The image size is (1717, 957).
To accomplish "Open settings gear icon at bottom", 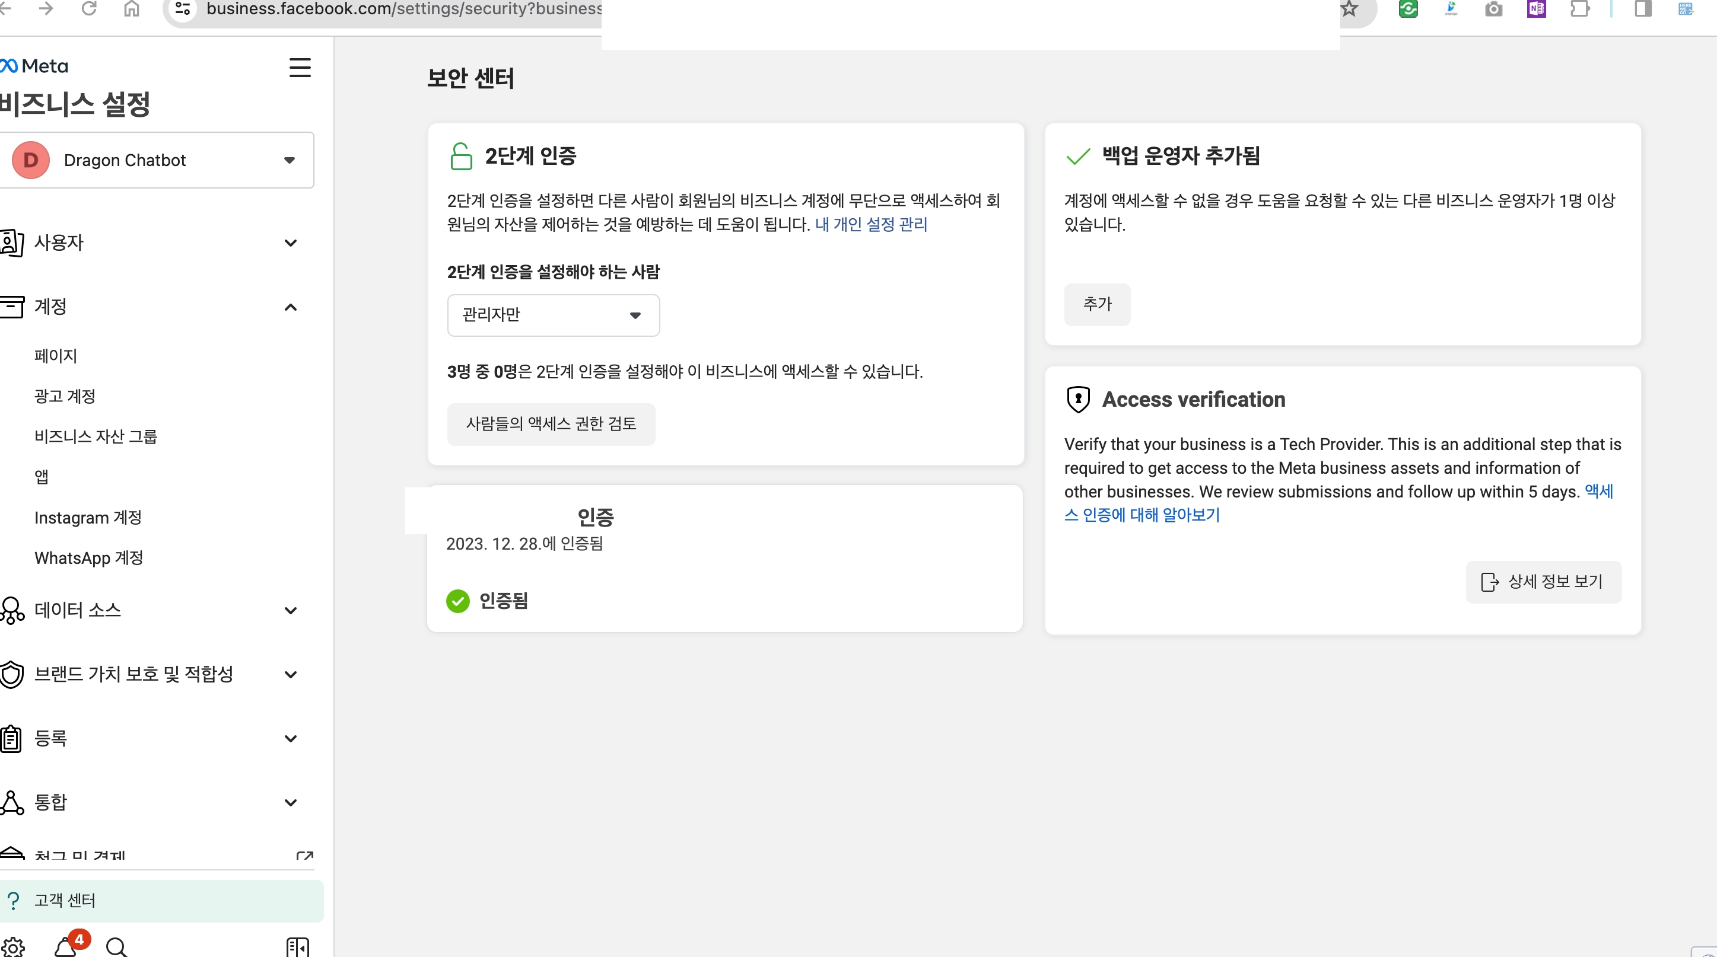I will [13, 946].
